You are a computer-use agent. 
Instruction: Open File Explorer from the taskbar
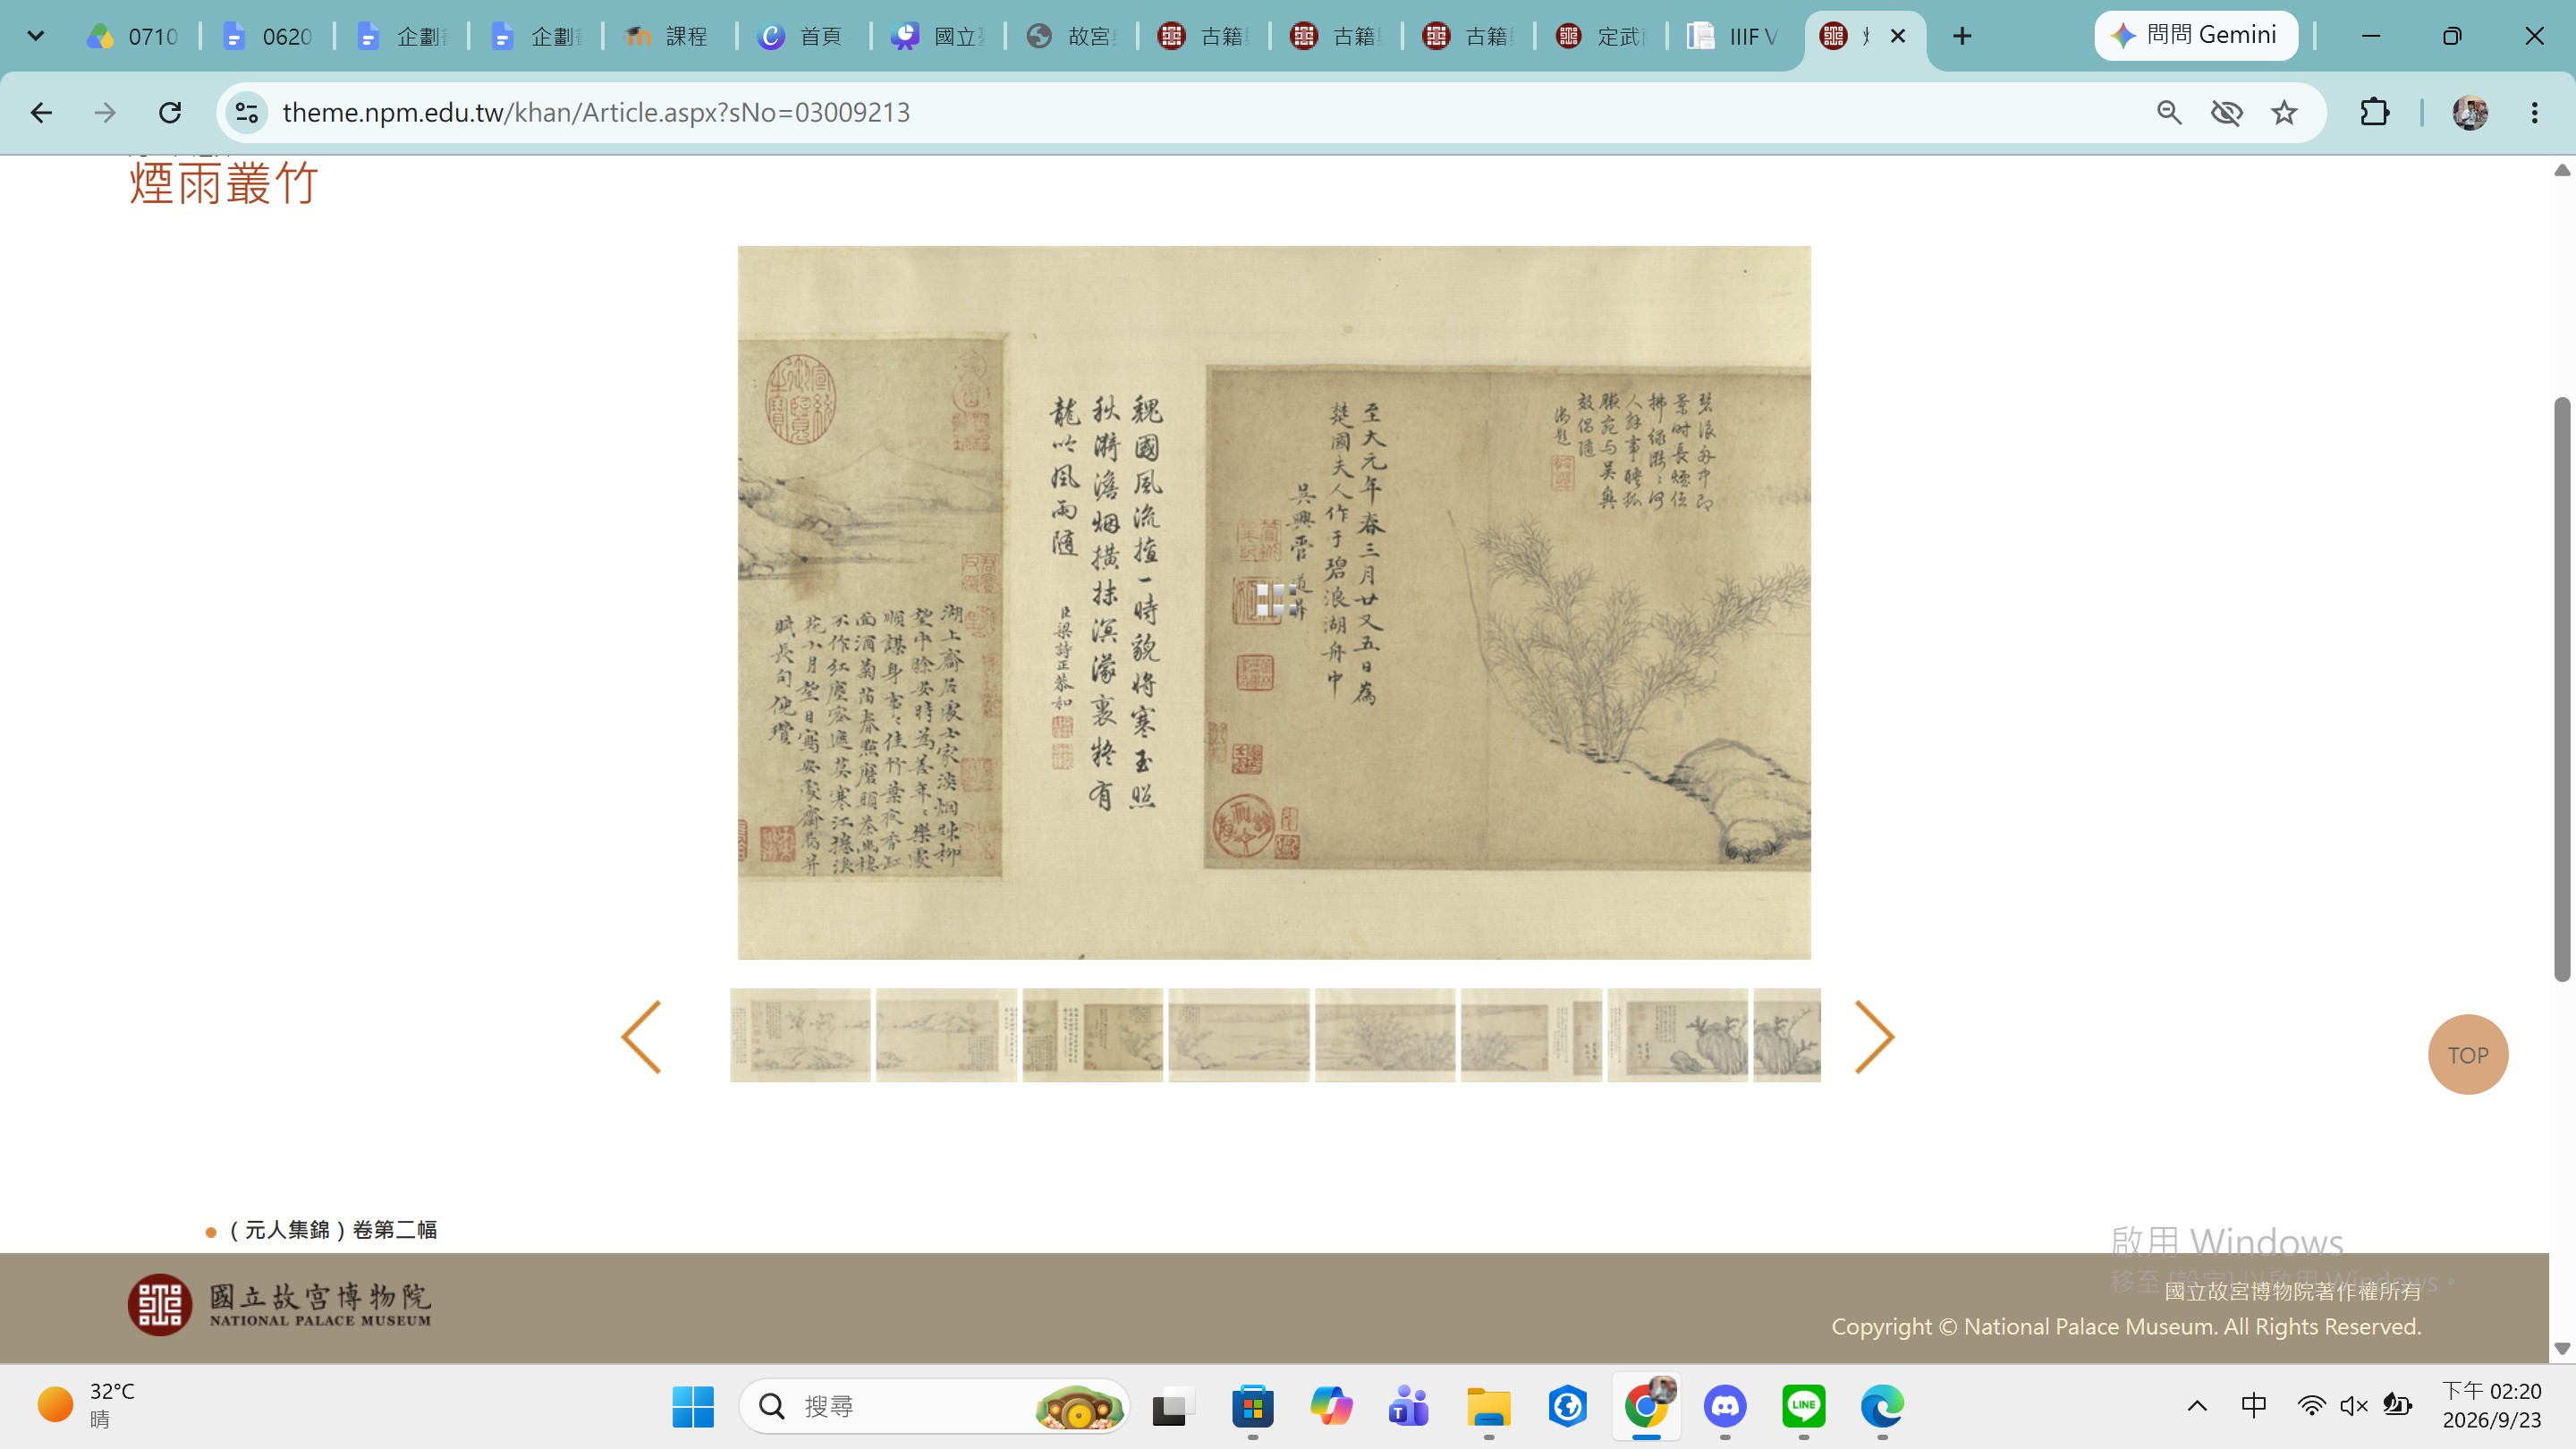(x=1488, y=1406)
